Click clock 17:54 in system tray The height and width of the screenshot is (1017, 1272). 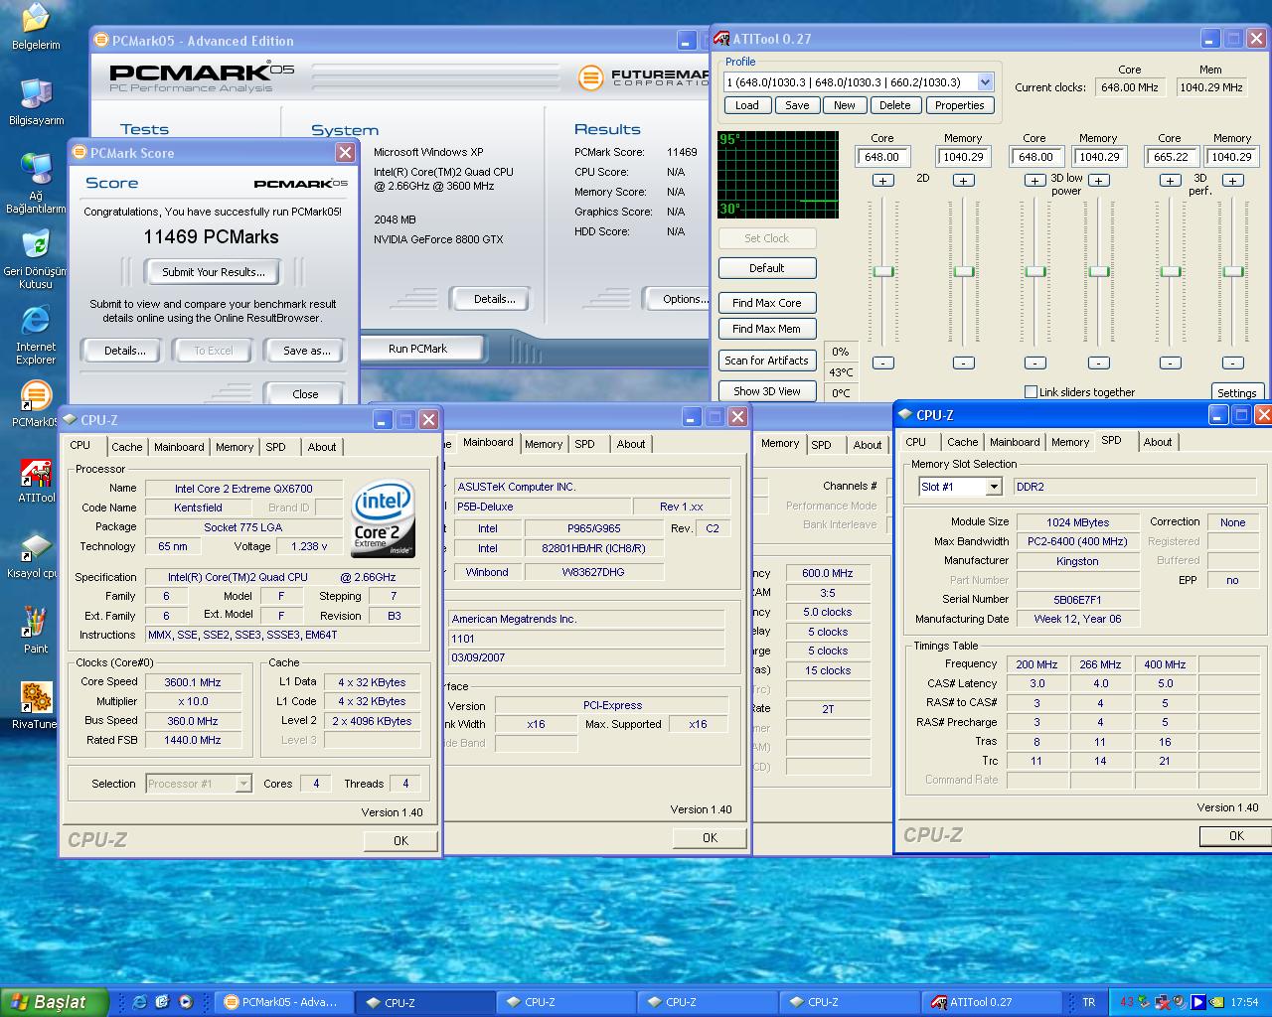(x=1244, y=1002)
